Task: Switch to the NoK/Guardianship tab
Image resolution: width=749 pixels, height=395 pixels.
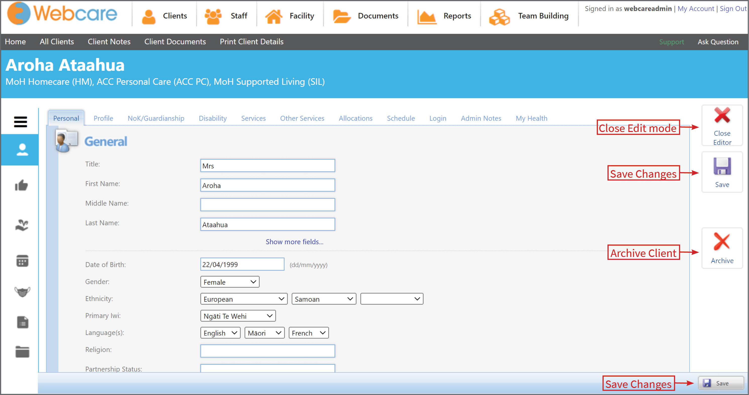Action: 156,118
